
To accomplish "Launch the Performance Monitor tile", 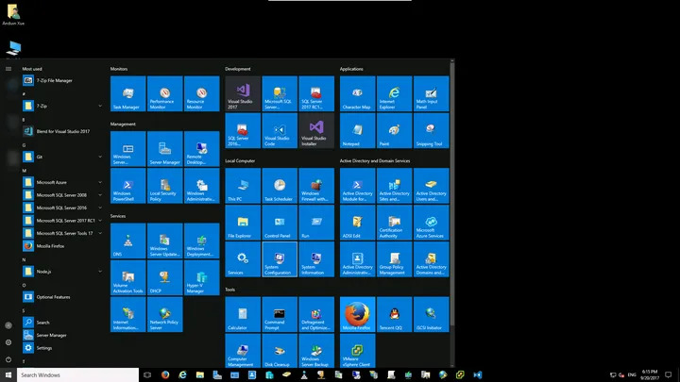I will pyautogui.click(x=164, y=93).
